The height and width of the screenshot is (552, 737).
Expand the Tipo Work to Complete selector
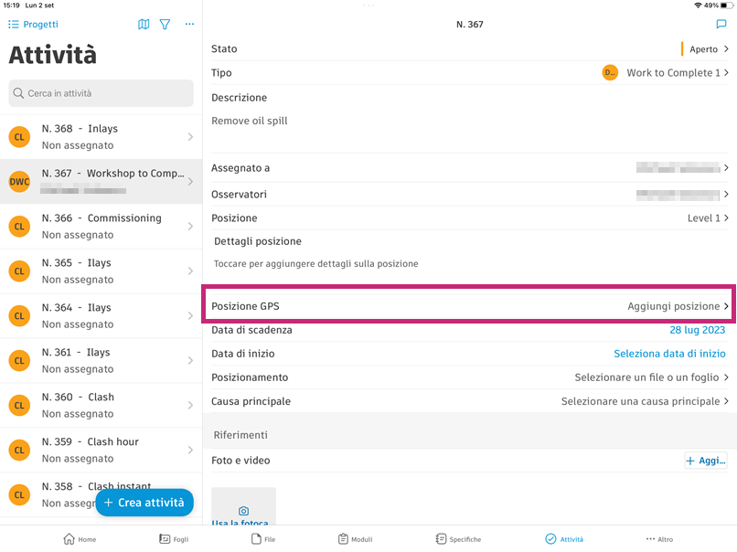point(672,73)
